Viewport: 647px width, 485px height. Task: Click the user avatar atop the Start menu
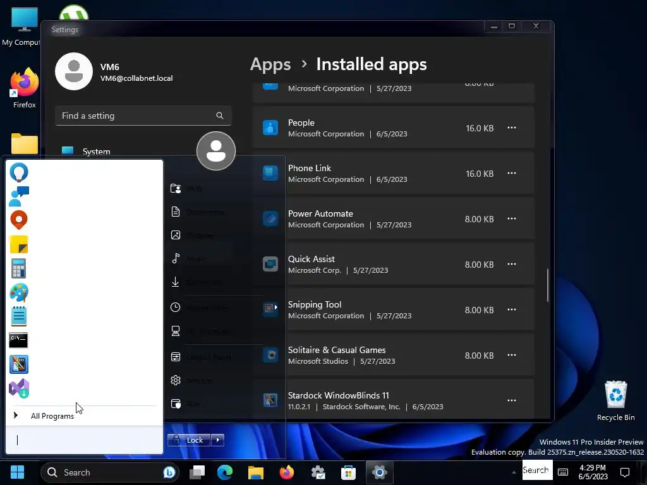coord(216,151)
